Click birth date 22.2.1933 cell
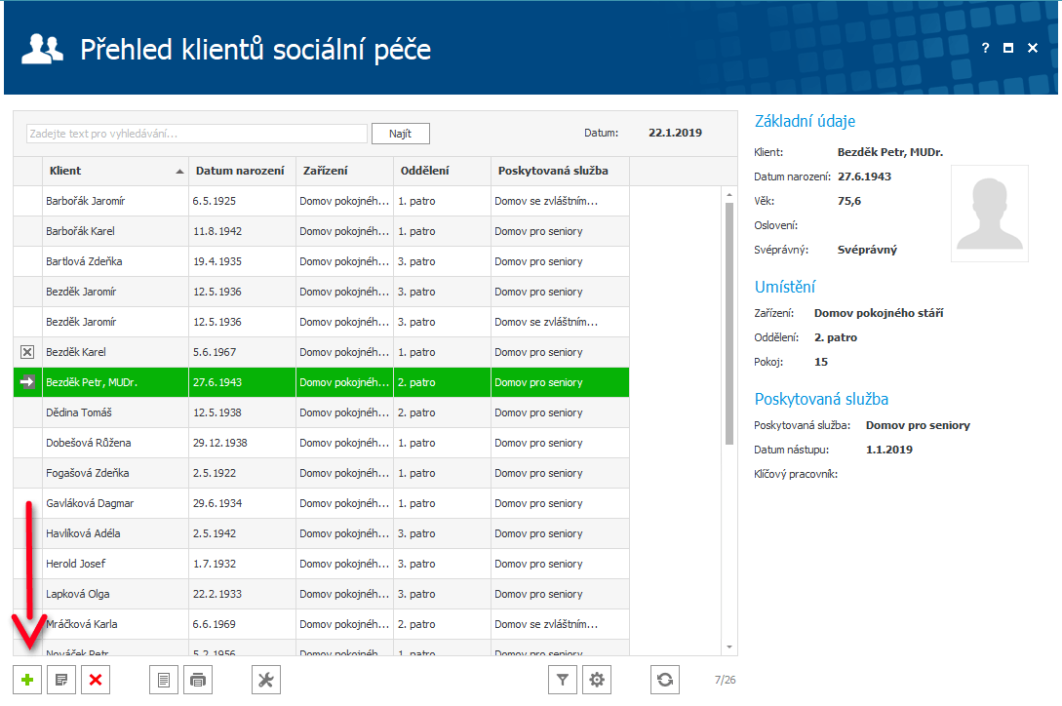Image resolution: width=1062 pixels, height=706 pixels. (243, 594)
